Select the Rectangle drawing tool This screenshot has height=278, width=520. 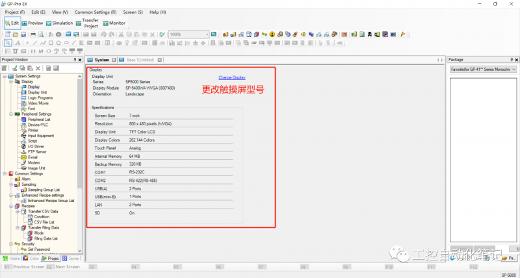coord(51,43)
